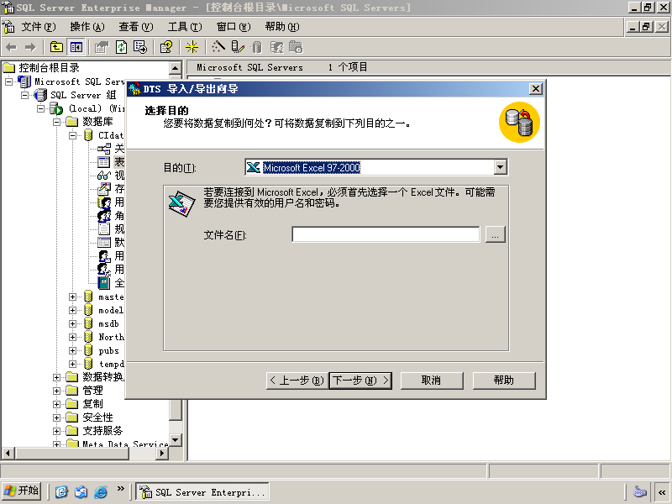Click Internet Explorer quick launch icon
Viewport: 672px width, 504px height.
[x=101, y=491]
